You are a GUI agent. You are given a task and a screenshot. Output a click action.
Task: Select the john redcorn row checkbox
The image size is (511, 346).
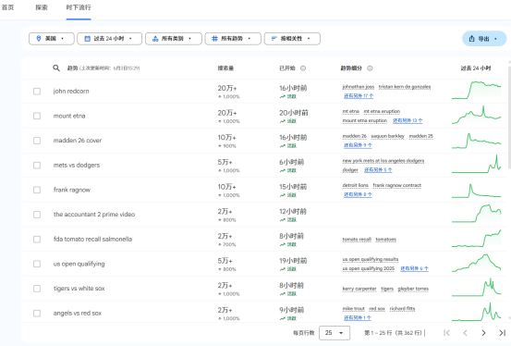37,91
